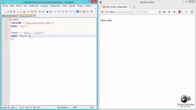Image resolution: width=196 pixels, height=110 pixels.
Task: Click the INS insert mode status indicator
Action: coord(92,107)
